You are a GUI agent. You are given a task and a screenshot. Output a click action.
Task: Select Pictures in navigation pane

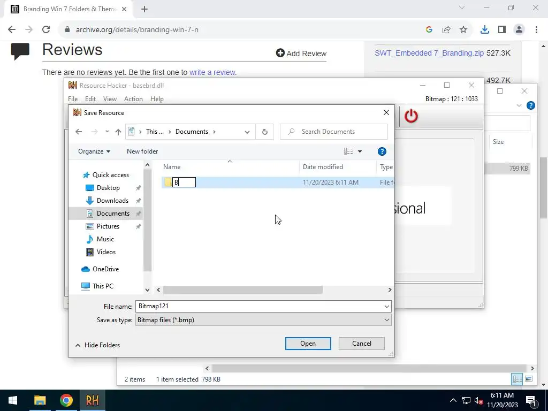[108, 226]
